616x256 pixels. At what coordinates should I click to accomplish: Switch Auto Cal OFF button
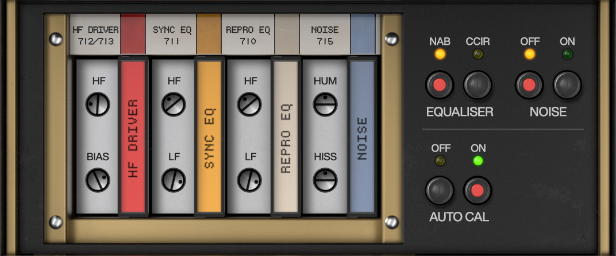(x=440, y=191)
